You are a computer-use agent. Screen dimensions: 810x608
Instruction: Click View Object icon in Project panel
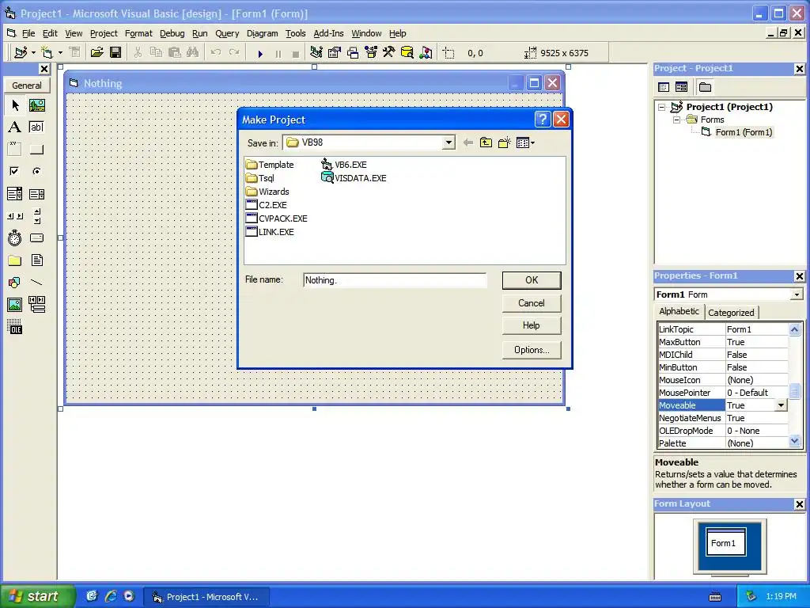pos(681,87)
